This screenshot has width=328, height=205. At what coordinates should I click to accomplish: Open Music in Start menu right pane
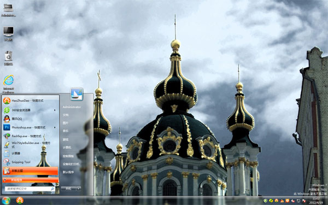66,131
